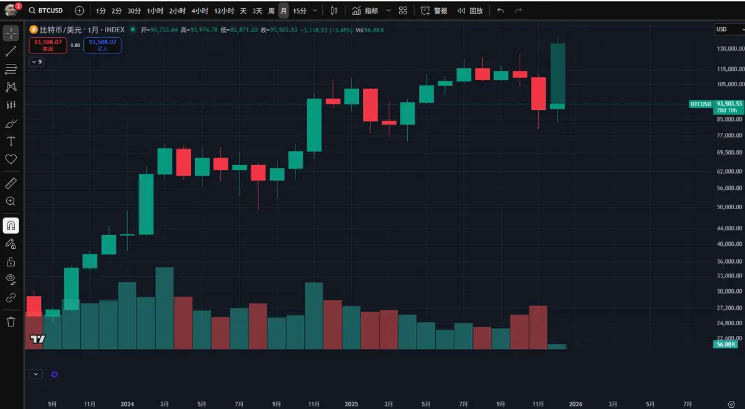
Task: Create a 警报 alert
Action: click(x=434, y=11)
